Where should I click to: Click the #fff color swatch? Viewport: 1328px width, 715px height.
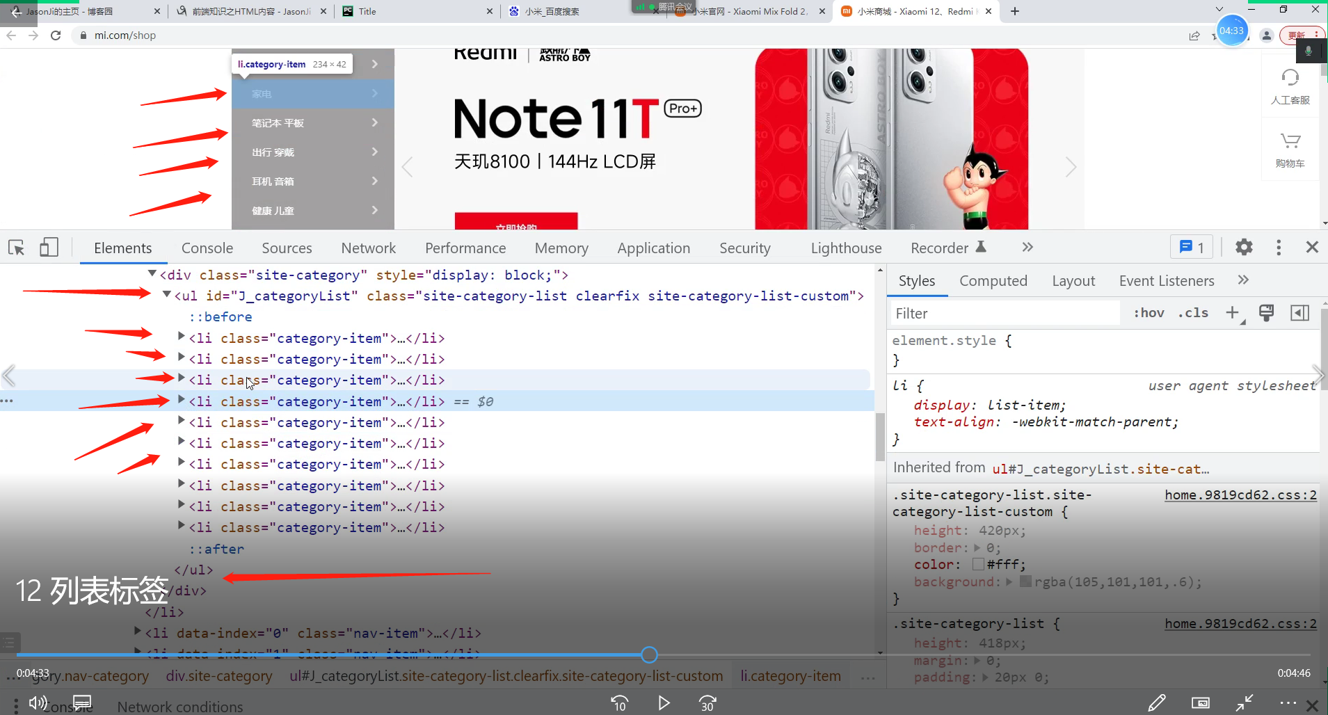pos(978,564)
